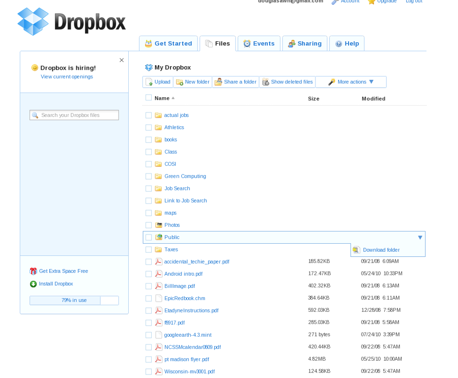Viewport: 458px width, 378px height.
Task: Click the Get Extra Space Free link
Action: point(64,271)
